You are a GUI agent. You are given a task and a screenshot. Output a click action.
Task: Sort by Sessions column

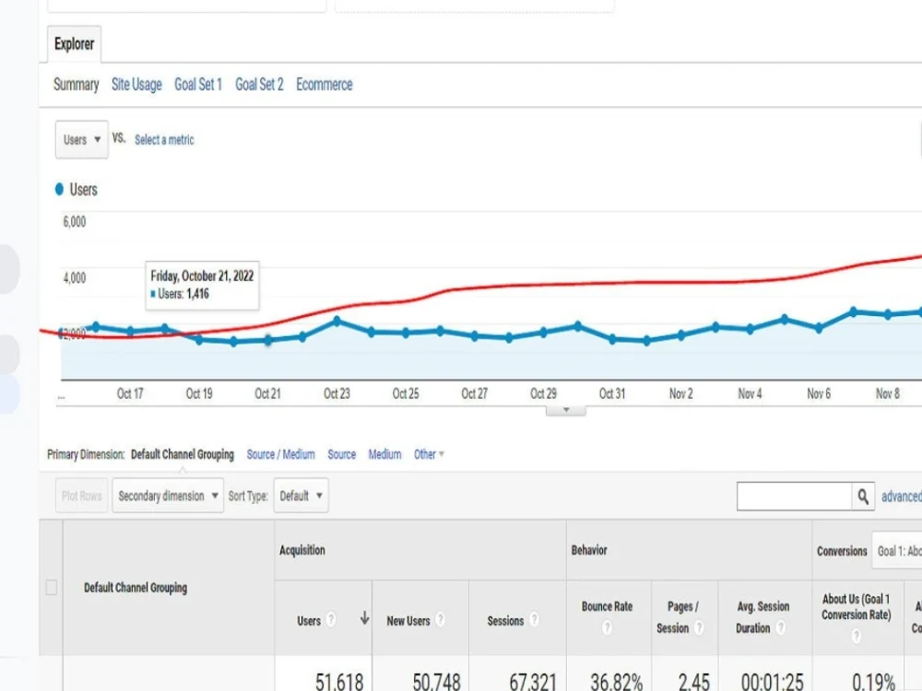click(505, 621)
